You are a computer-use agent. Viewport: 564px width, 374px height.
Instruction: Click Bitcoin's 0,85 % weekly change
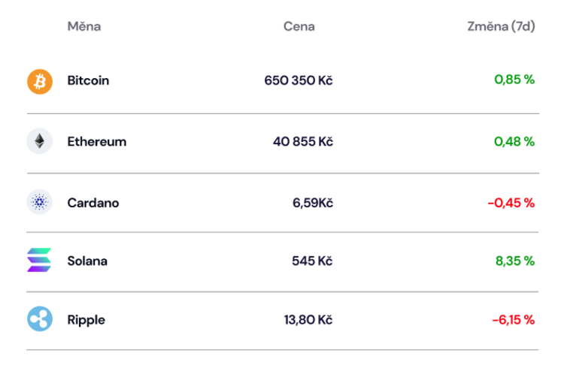tap(514, 80)
